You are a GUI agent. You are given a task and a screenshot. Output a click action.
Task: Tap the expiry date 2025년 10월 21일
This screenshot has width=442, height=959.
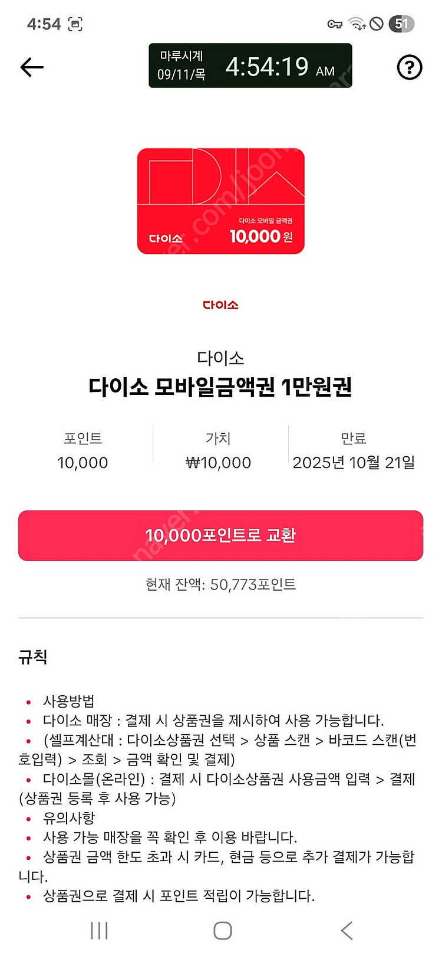click(354, 463)
